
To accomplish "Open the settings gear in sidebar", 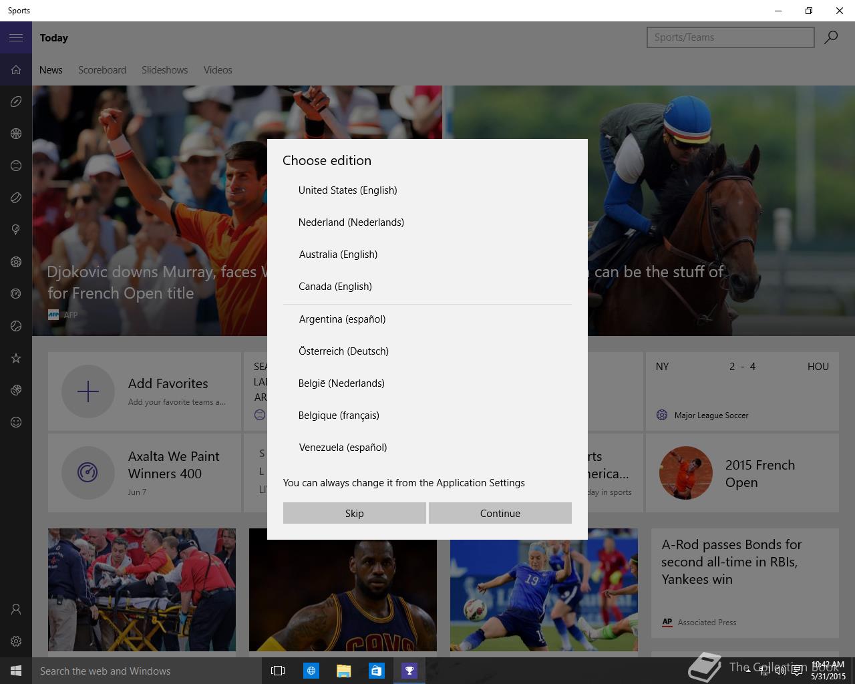I will 16,641.
